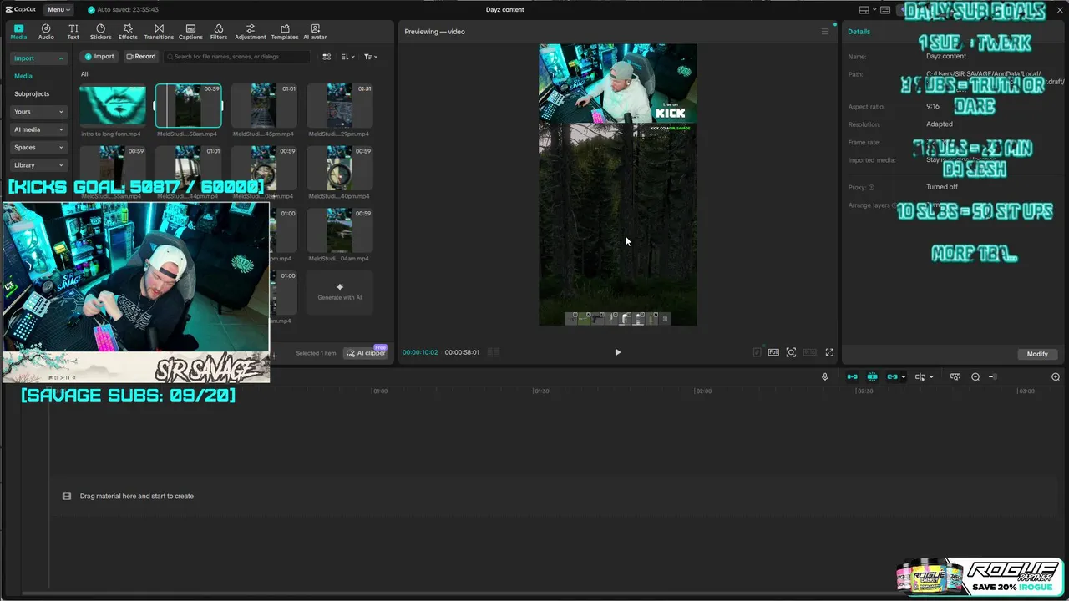This screenshot has height=601, width=1069.
Task: Click the timeline cover/caption icon
Action: pyautogui.click(x=955, y=376)
